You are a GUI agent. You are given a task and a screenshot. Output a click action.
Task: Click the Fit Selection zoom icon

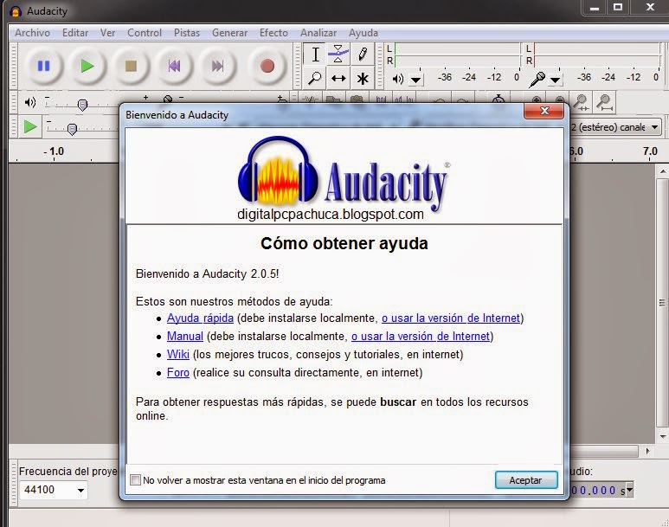581,102
